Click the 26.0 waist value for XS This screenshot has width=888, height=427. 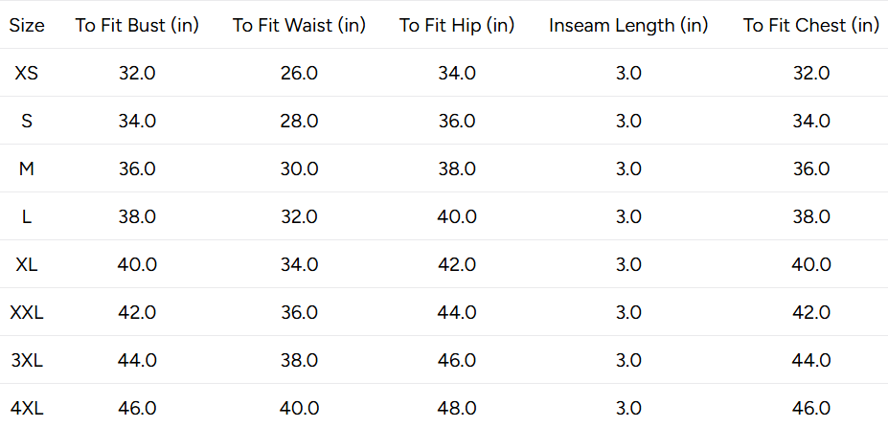tap(299, 73)
